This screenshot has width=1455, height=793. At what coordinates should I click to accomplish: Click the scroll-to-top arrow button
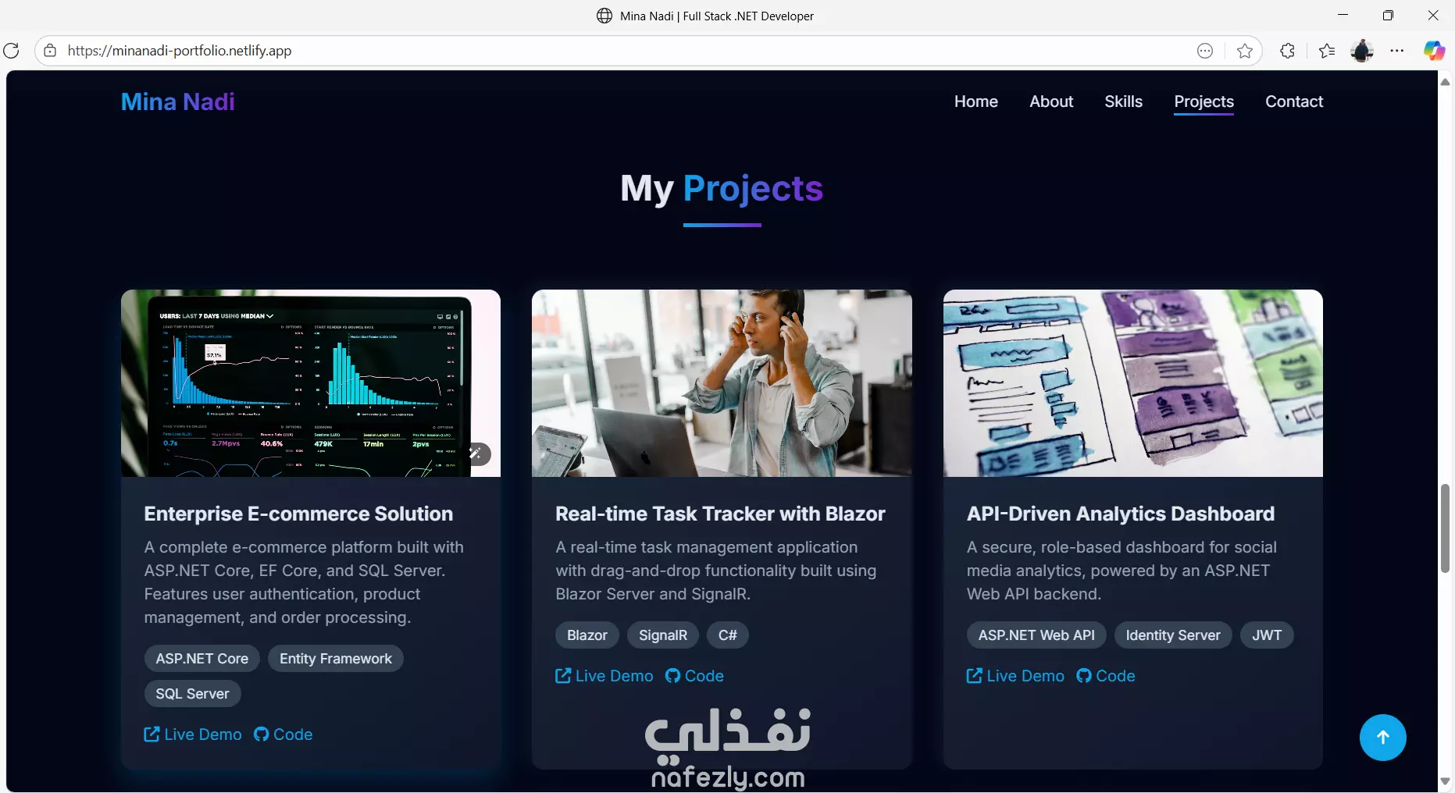point(1382,738)
